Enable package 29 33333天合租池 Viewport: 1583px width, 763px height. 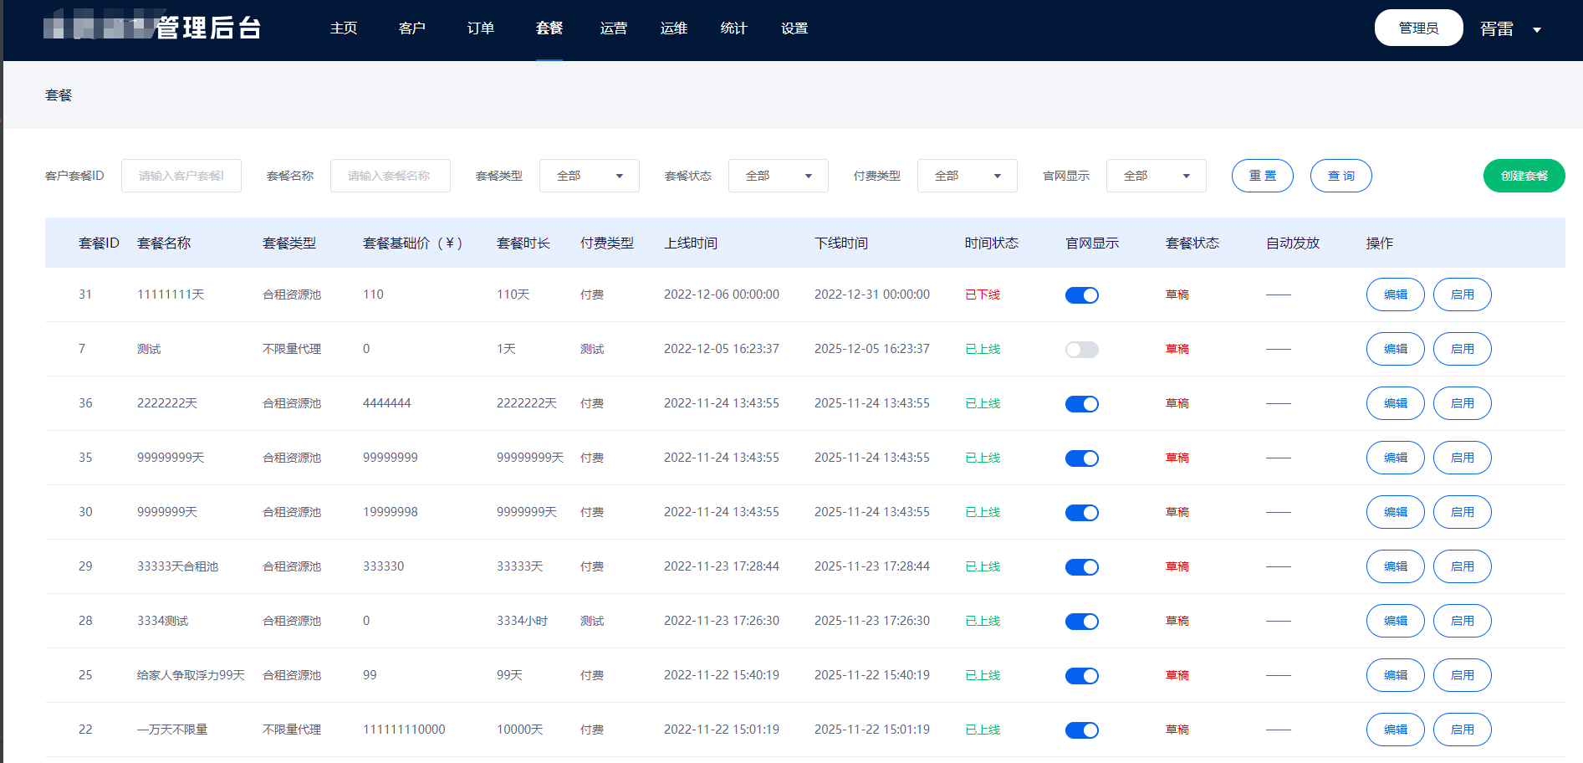(1463, 566)
